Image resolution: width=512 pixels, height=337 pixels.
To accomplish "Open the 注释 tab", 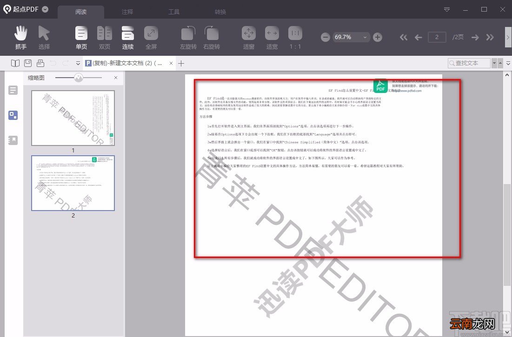I will click(127, 12).
